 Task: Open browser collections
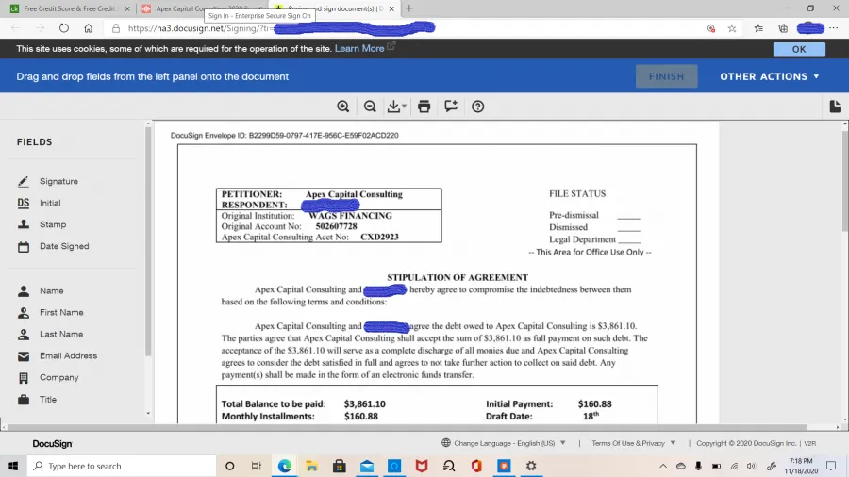click(783, 28)
